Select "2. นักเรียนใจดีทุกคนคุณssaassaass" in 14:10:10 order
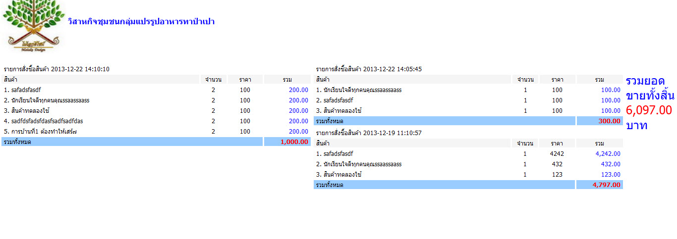This screenshot has height=239, width=677. 47,100
